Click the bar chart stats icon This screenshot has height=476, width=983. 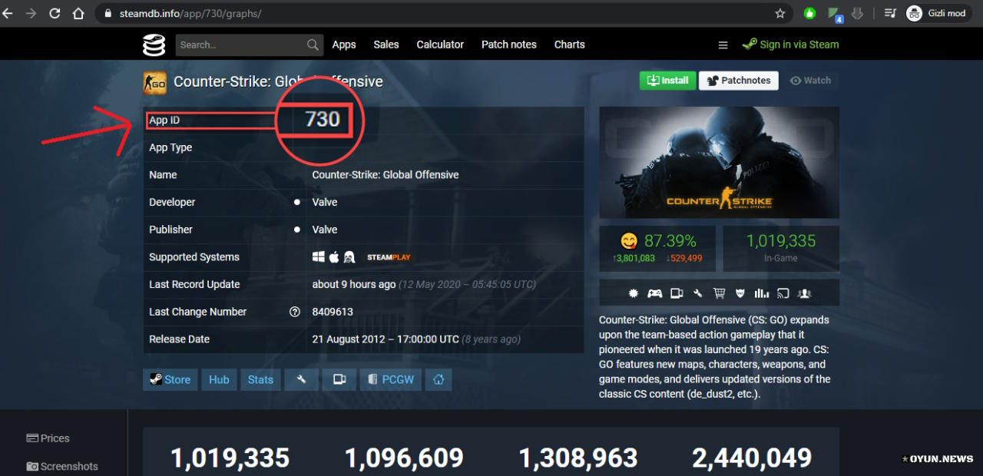pyautogui.click(x=762, y=293)
